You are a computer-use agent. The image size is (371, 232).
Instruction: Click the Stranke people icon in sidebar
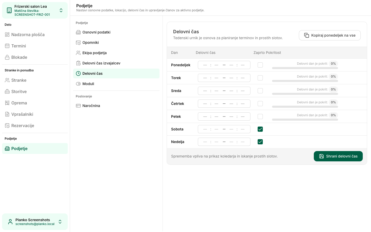(x=7, y=80)
